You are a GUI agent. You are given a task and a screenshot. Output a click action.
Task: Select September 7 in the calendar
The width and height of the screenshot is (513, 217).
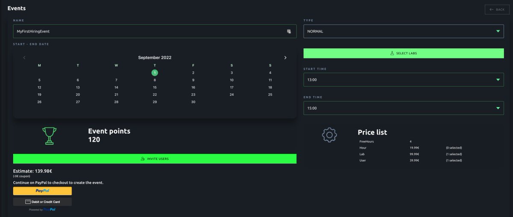pos(116,80)
